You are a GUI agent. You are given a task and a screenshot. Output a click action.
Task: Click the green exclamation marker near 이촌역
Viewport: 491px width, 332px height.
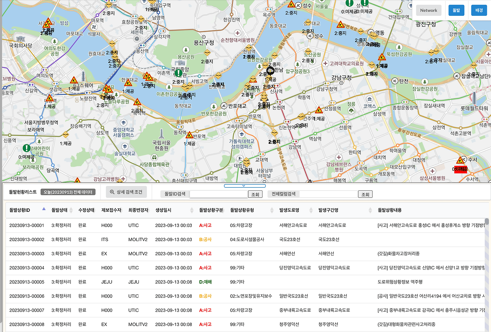click(178, 73)
